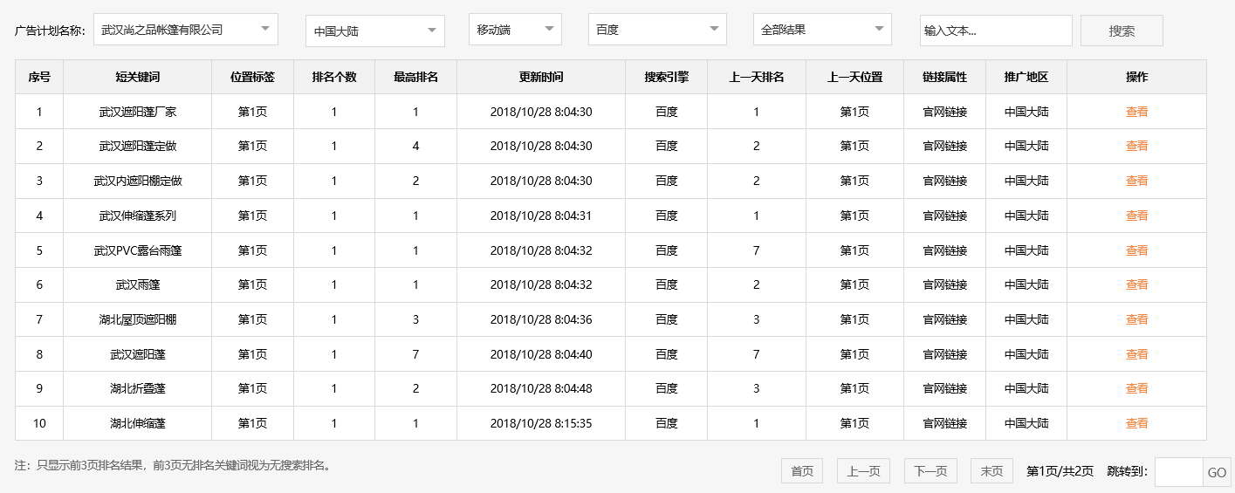Click the 上一页 pagination button

[863, 471]
